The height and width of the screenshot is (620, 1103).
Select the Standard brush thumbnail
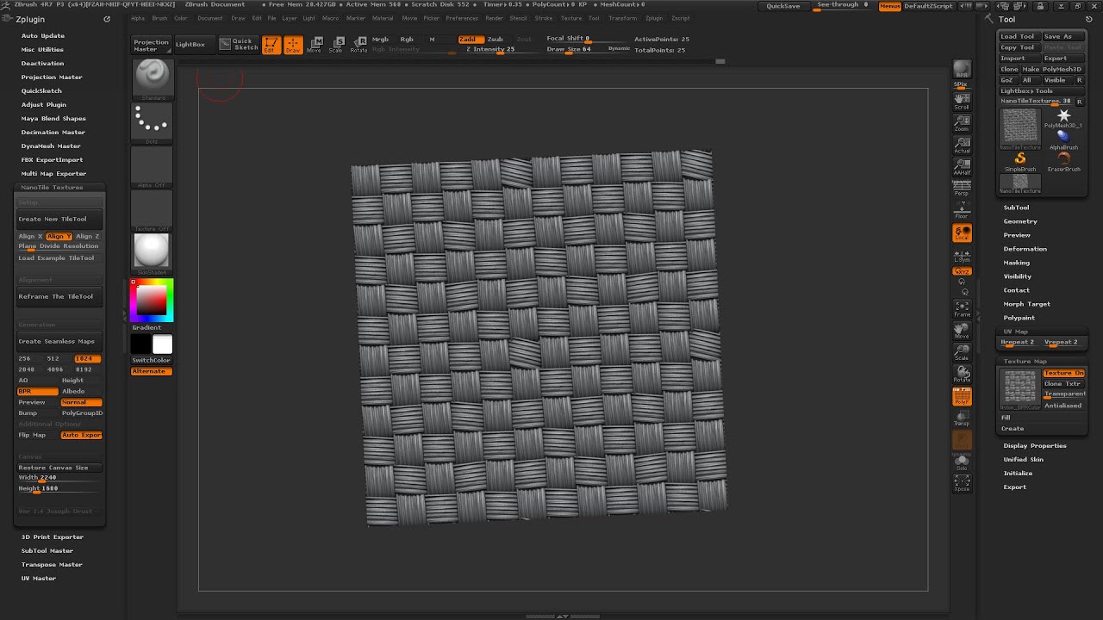pos(152,79)
